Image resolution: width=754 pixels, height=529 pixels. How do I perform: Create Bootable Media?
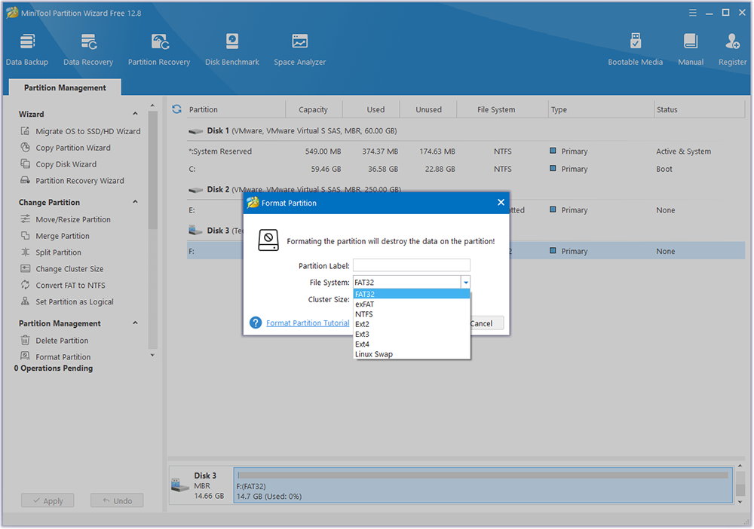(635, 50)
